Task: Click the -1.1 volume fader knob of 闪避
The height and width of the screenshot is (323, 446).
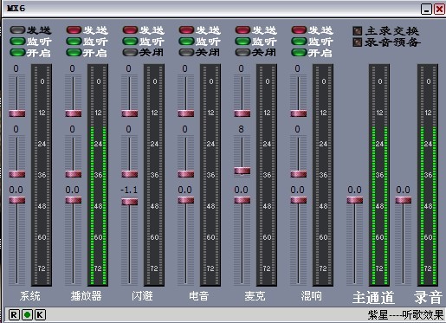Action: (x=130, y=202)
